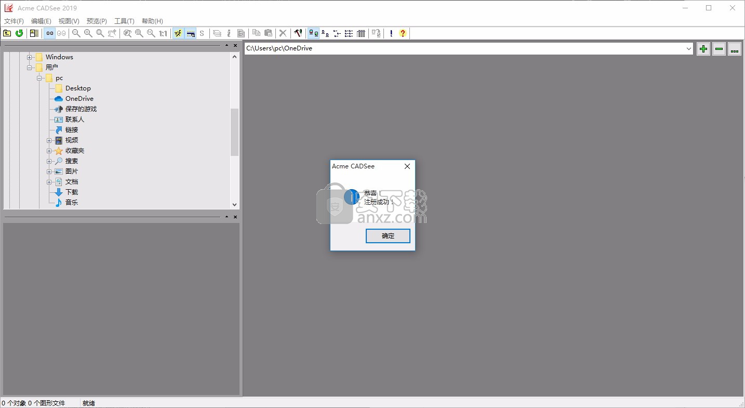
Task: Open the 预览(P) menu
Action: click(97, 21)
